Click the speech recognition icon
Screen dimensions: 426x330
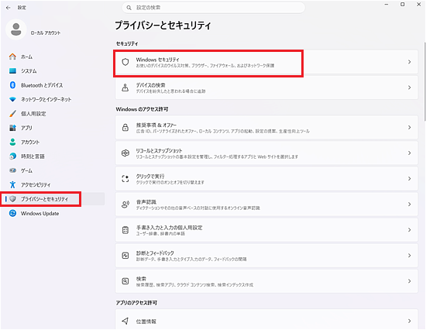(x=125, y=205)
